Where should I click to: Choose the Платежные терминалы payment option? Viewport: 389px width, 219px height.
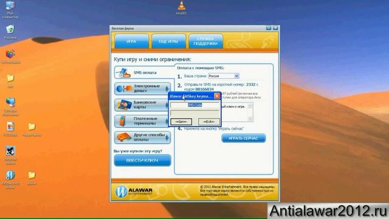tap(142, 121)
